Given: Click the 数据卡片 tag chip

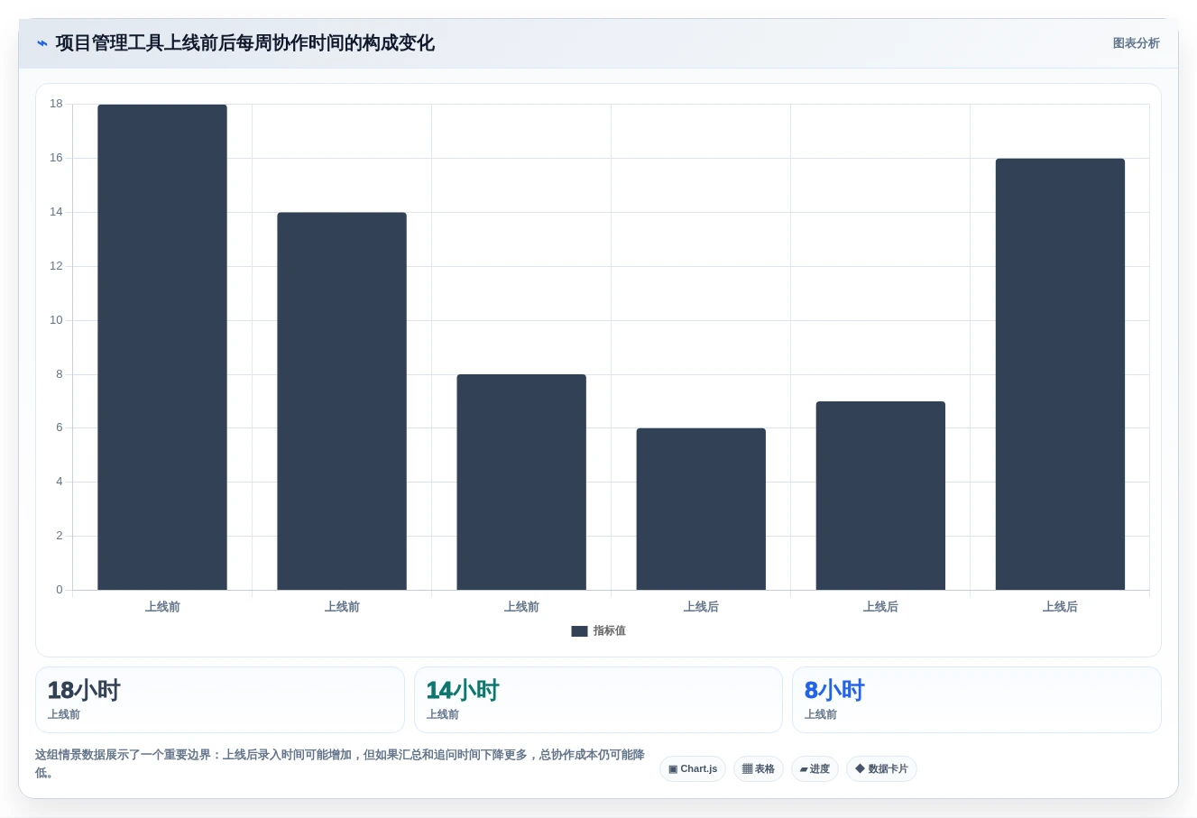Looking at the screenshot, I should (x=881, y=769).
